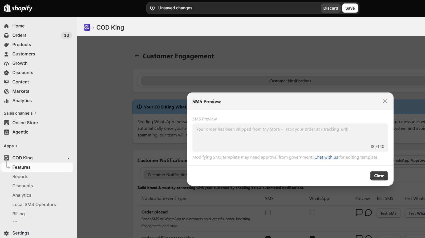This screenshot has width=425, height=238.
Task: Open Local SMS Operators page
Action: (x=34, y=204)
